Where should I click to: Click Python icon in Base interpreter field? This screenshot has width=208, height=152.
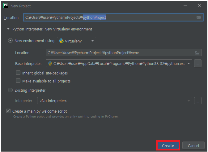pyautogui.click(x=50, y=63)
